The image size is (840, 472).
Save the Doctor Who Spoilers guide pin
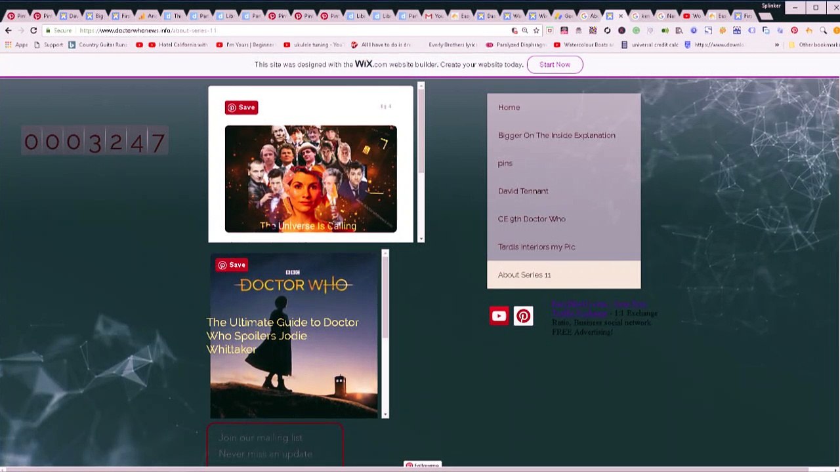(x=232, y=265)
